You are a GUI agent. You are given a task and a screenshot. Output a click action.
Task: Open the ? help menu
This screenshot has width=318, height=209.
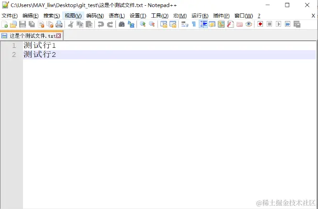pyautogui.click(x=259, y=16)
